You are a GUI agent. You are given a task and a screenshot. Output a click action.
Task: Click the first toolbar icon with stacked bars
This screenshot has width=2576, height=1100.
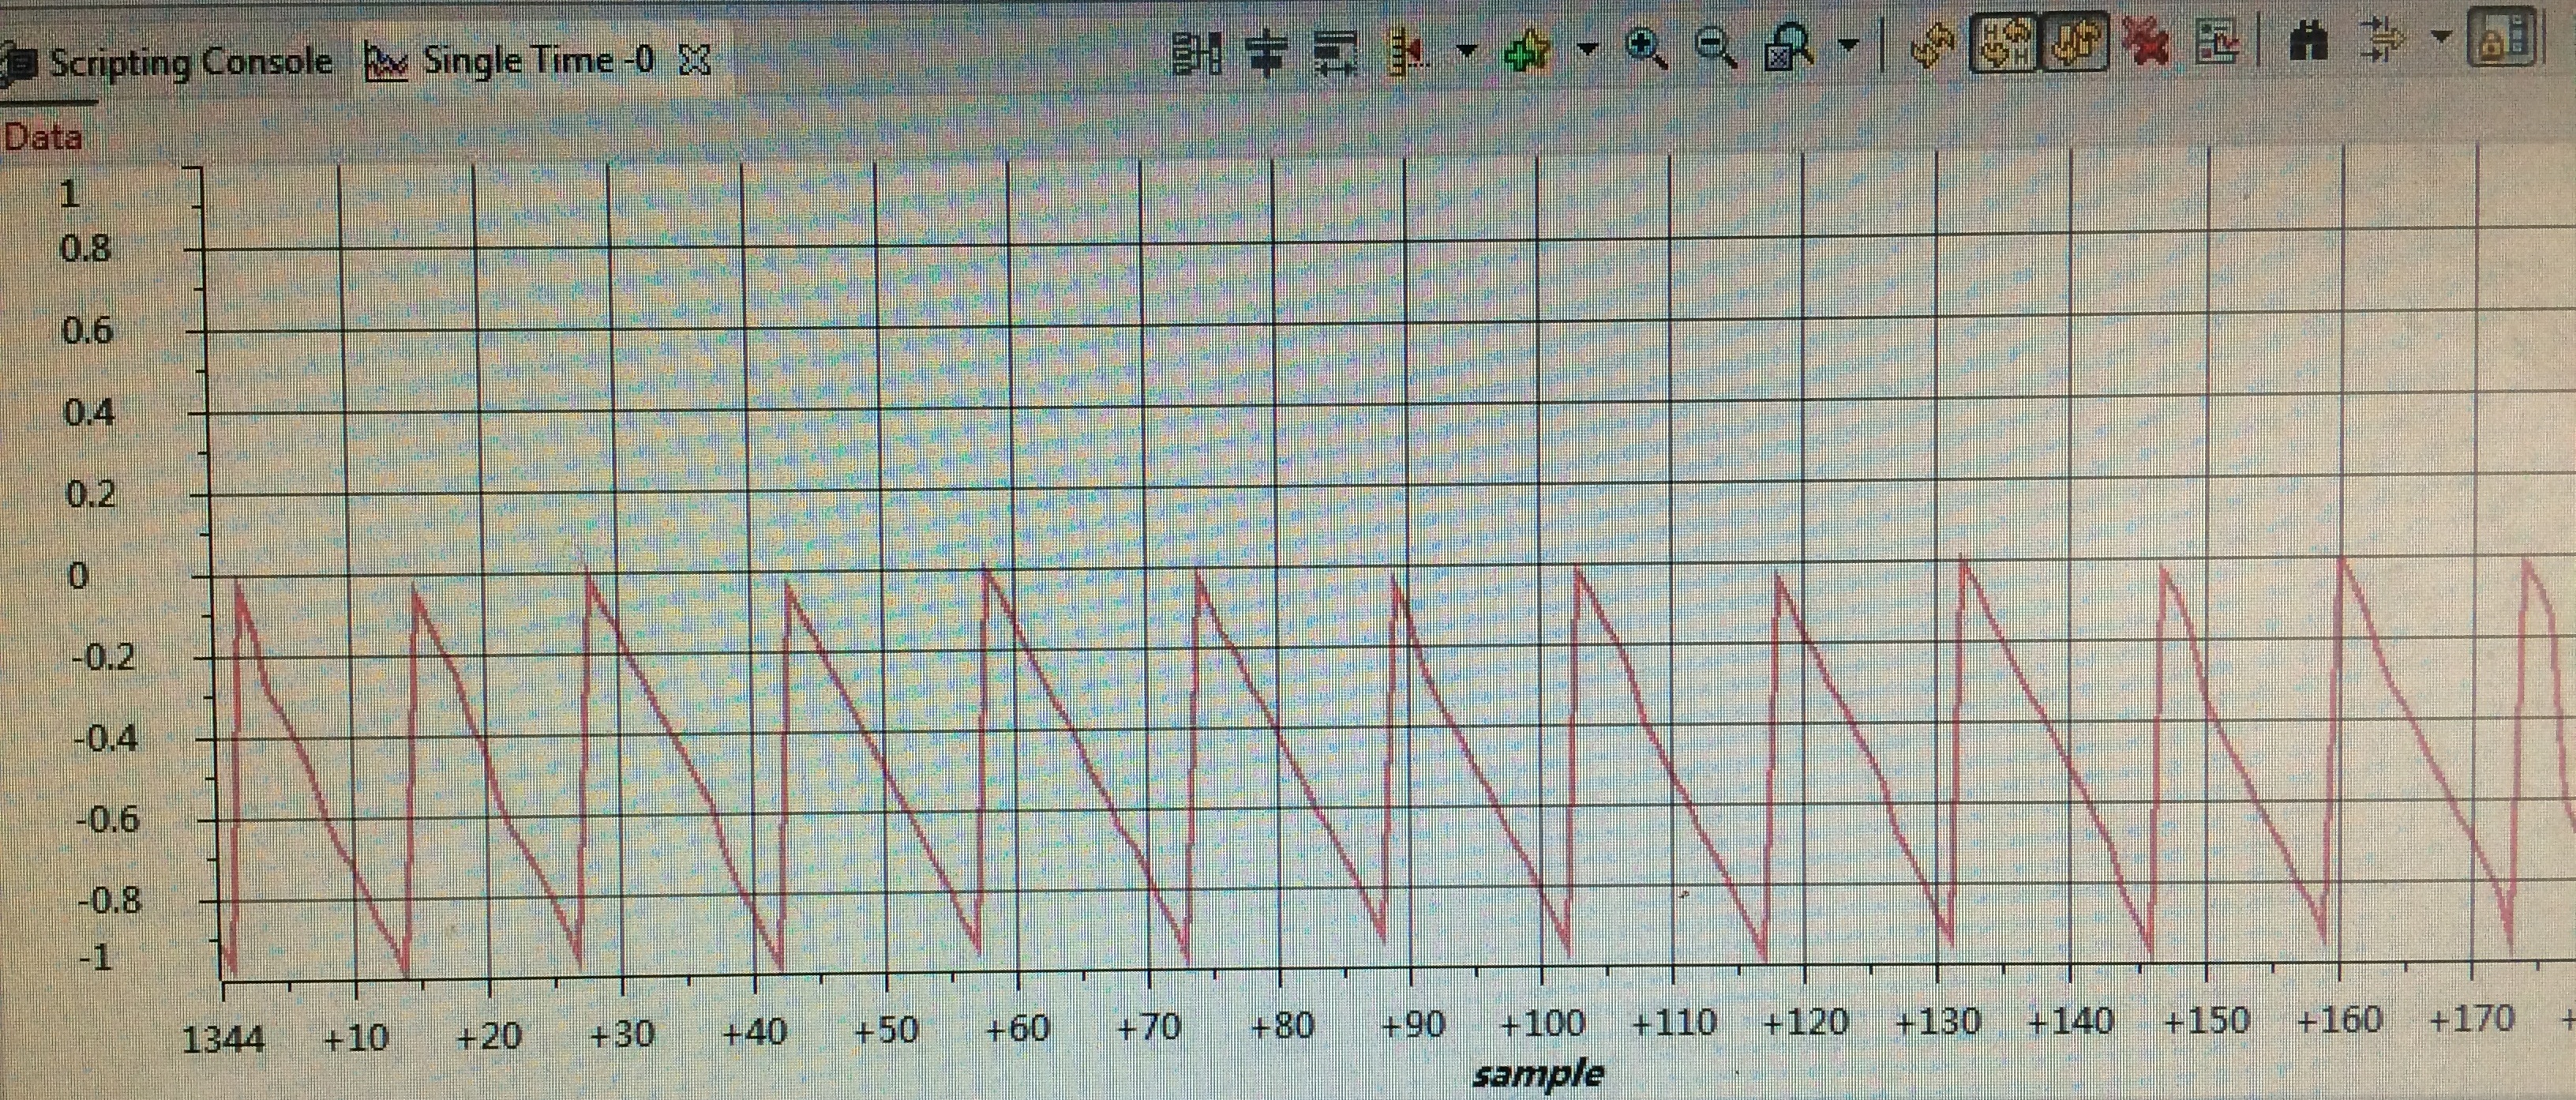tap(1196, 52)
